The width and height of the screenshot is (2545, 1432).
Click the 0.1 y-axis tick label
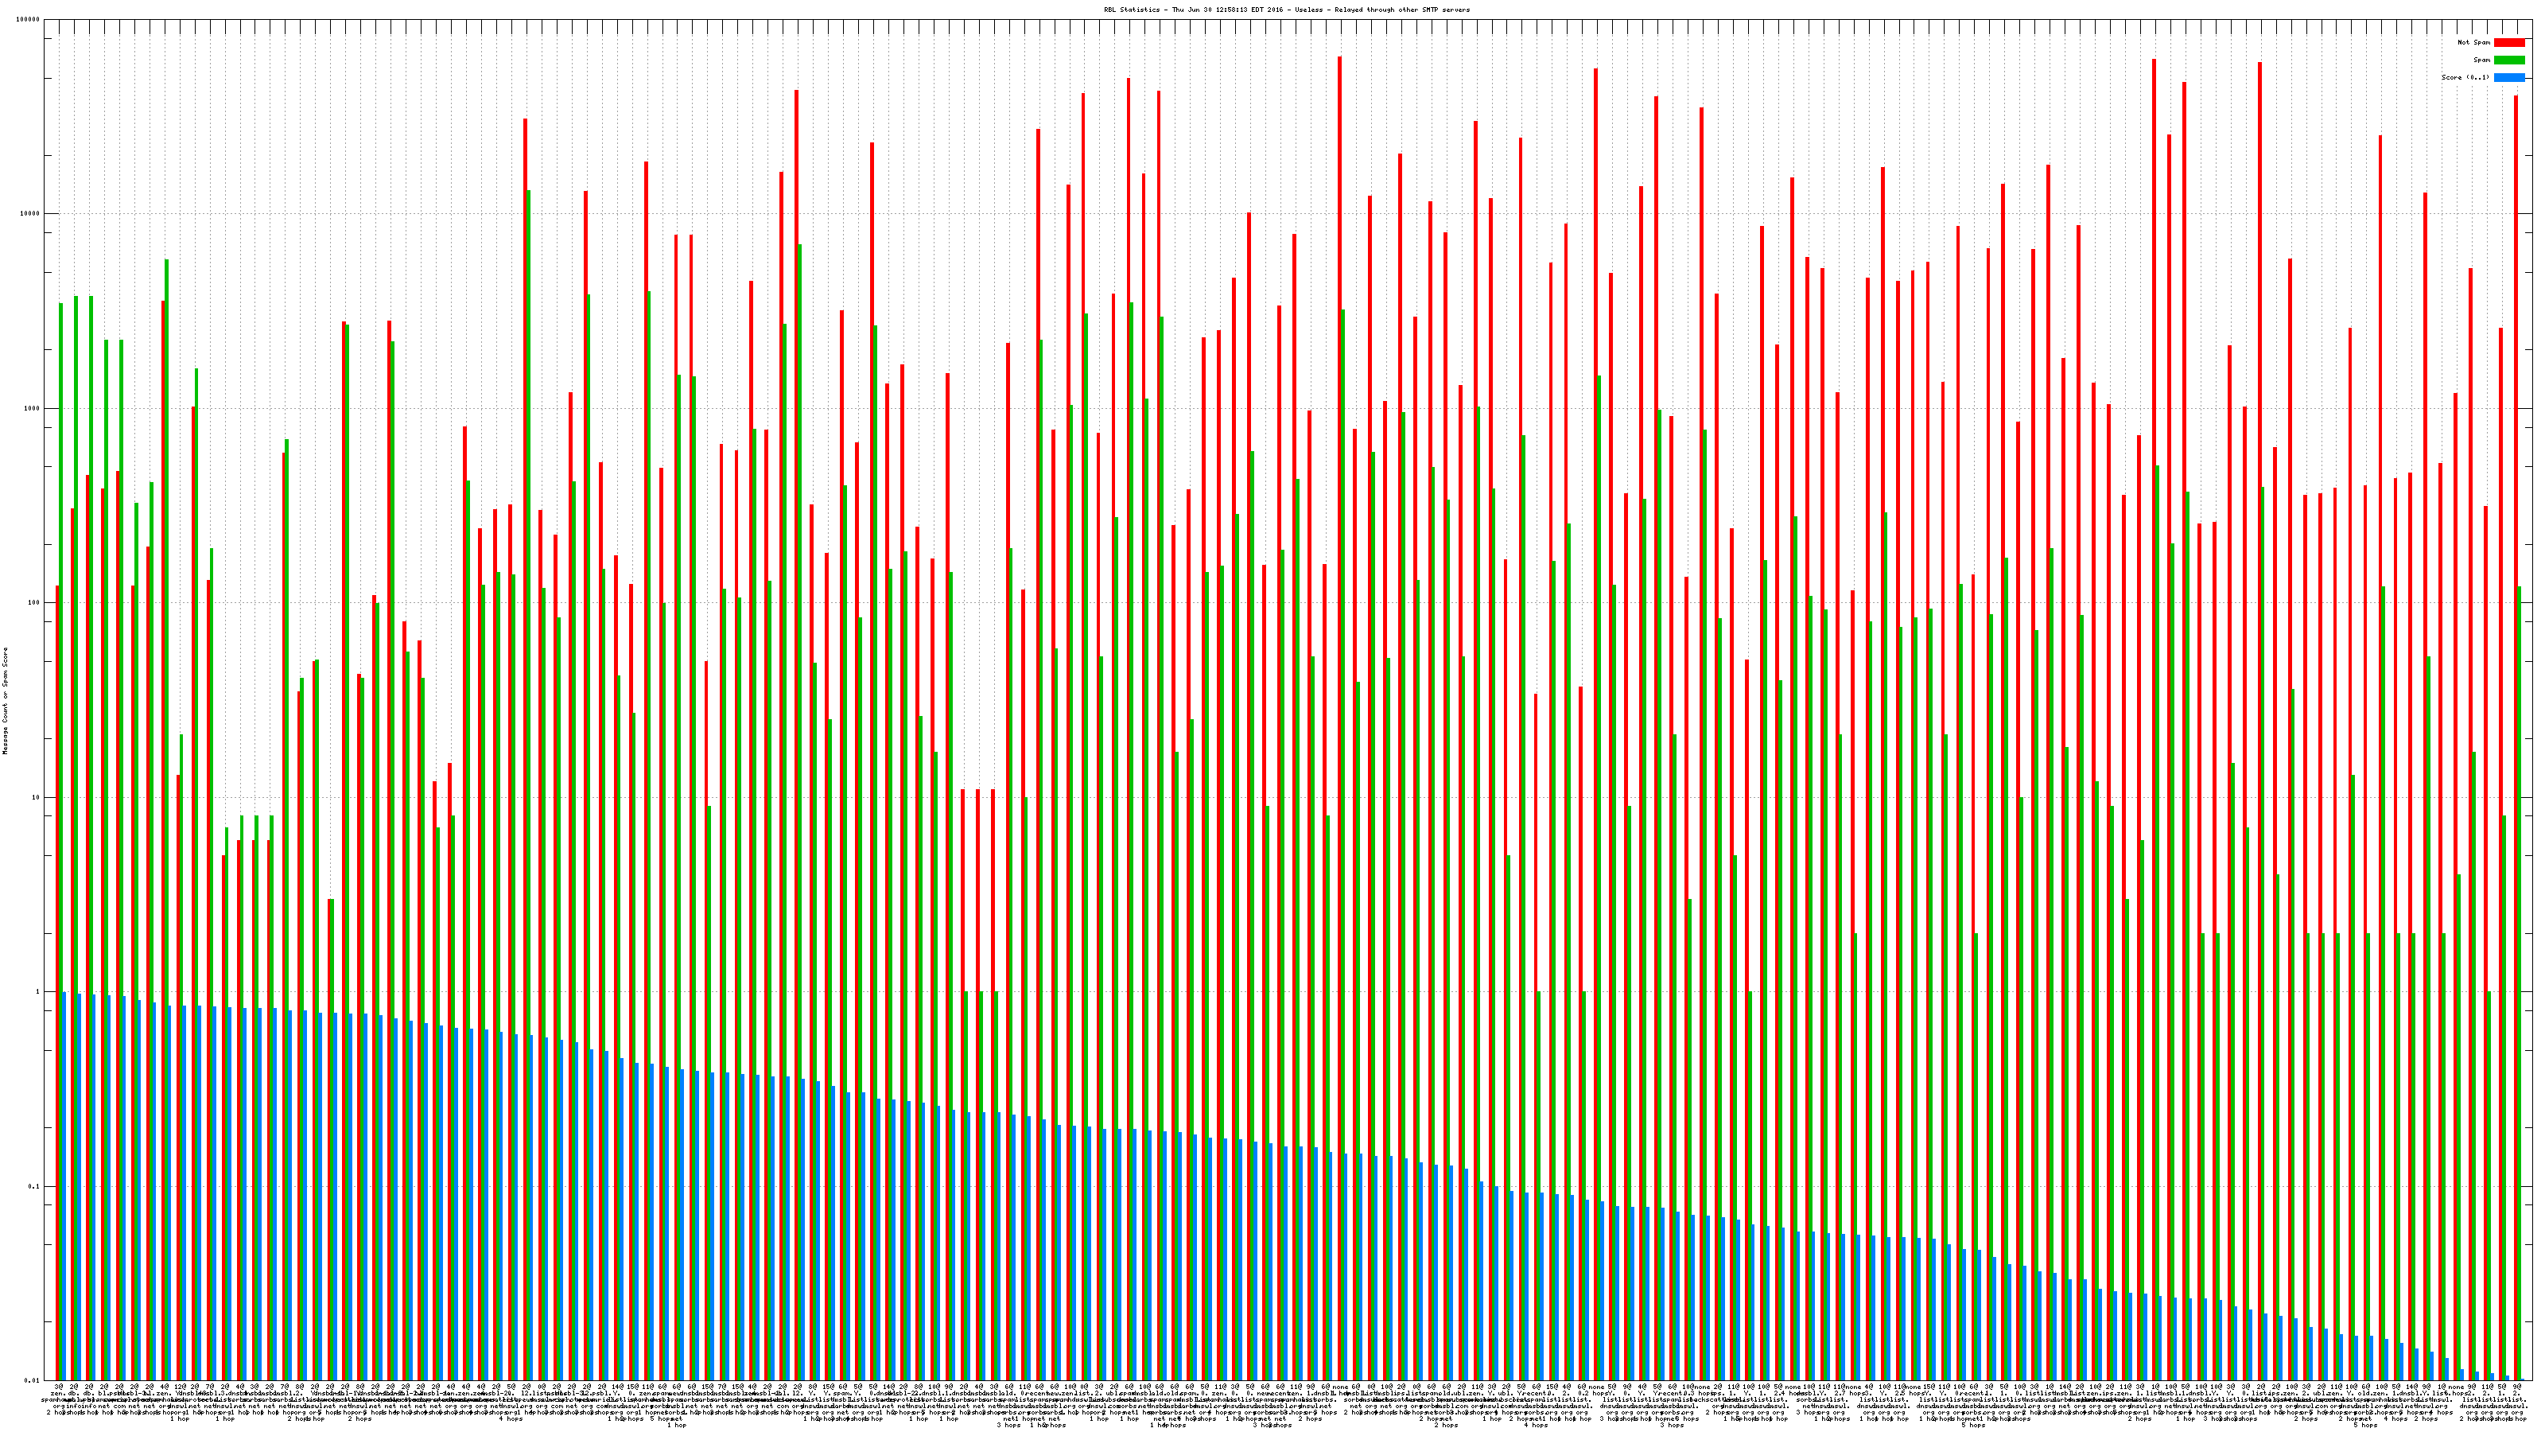[34, 1186]
